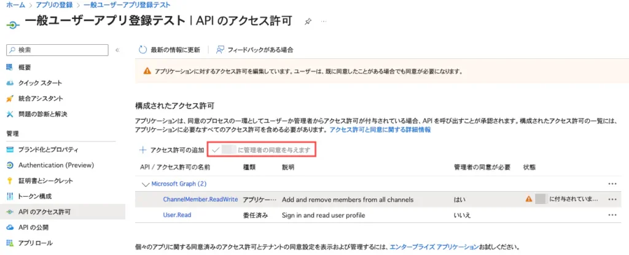This screenshot has height=255, width=629.
Task: Click 'Sign in and read user profile'
Action: 324,215
